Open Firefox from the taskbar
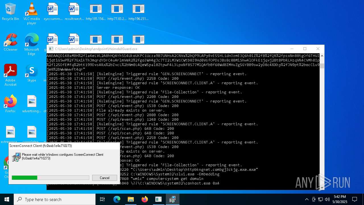 coord(145,199)
